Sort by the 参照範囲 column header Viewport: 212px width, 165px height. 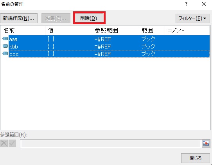tap(116, 30)
